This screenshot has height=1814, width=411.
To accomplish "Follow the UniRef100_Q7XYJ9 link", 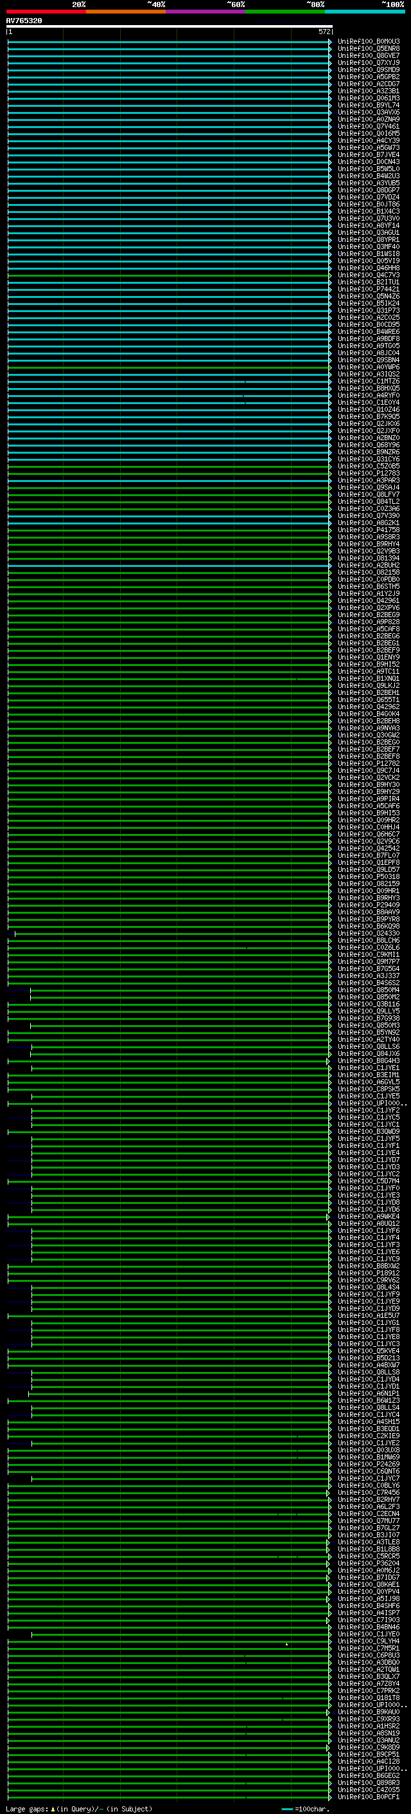I will [x=368, y=62].
